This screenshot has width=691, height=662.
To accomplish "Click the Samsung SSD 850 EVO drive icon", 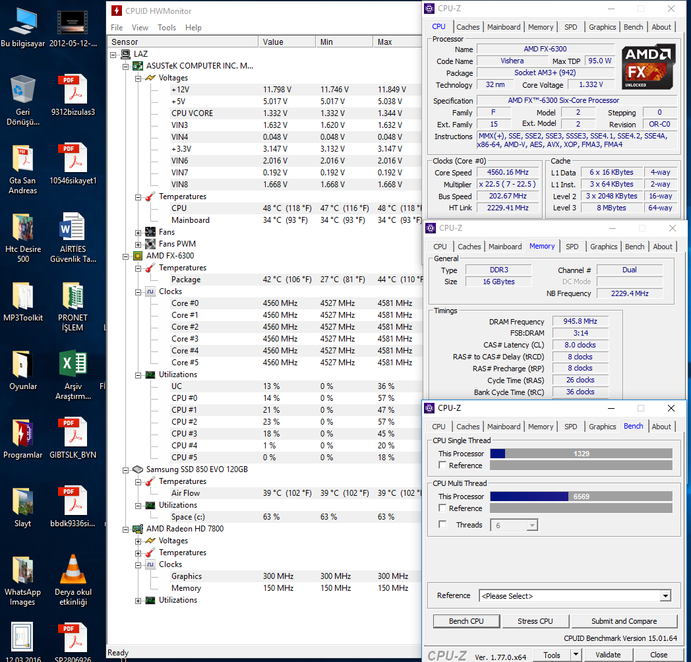I will tap(138, 469).
